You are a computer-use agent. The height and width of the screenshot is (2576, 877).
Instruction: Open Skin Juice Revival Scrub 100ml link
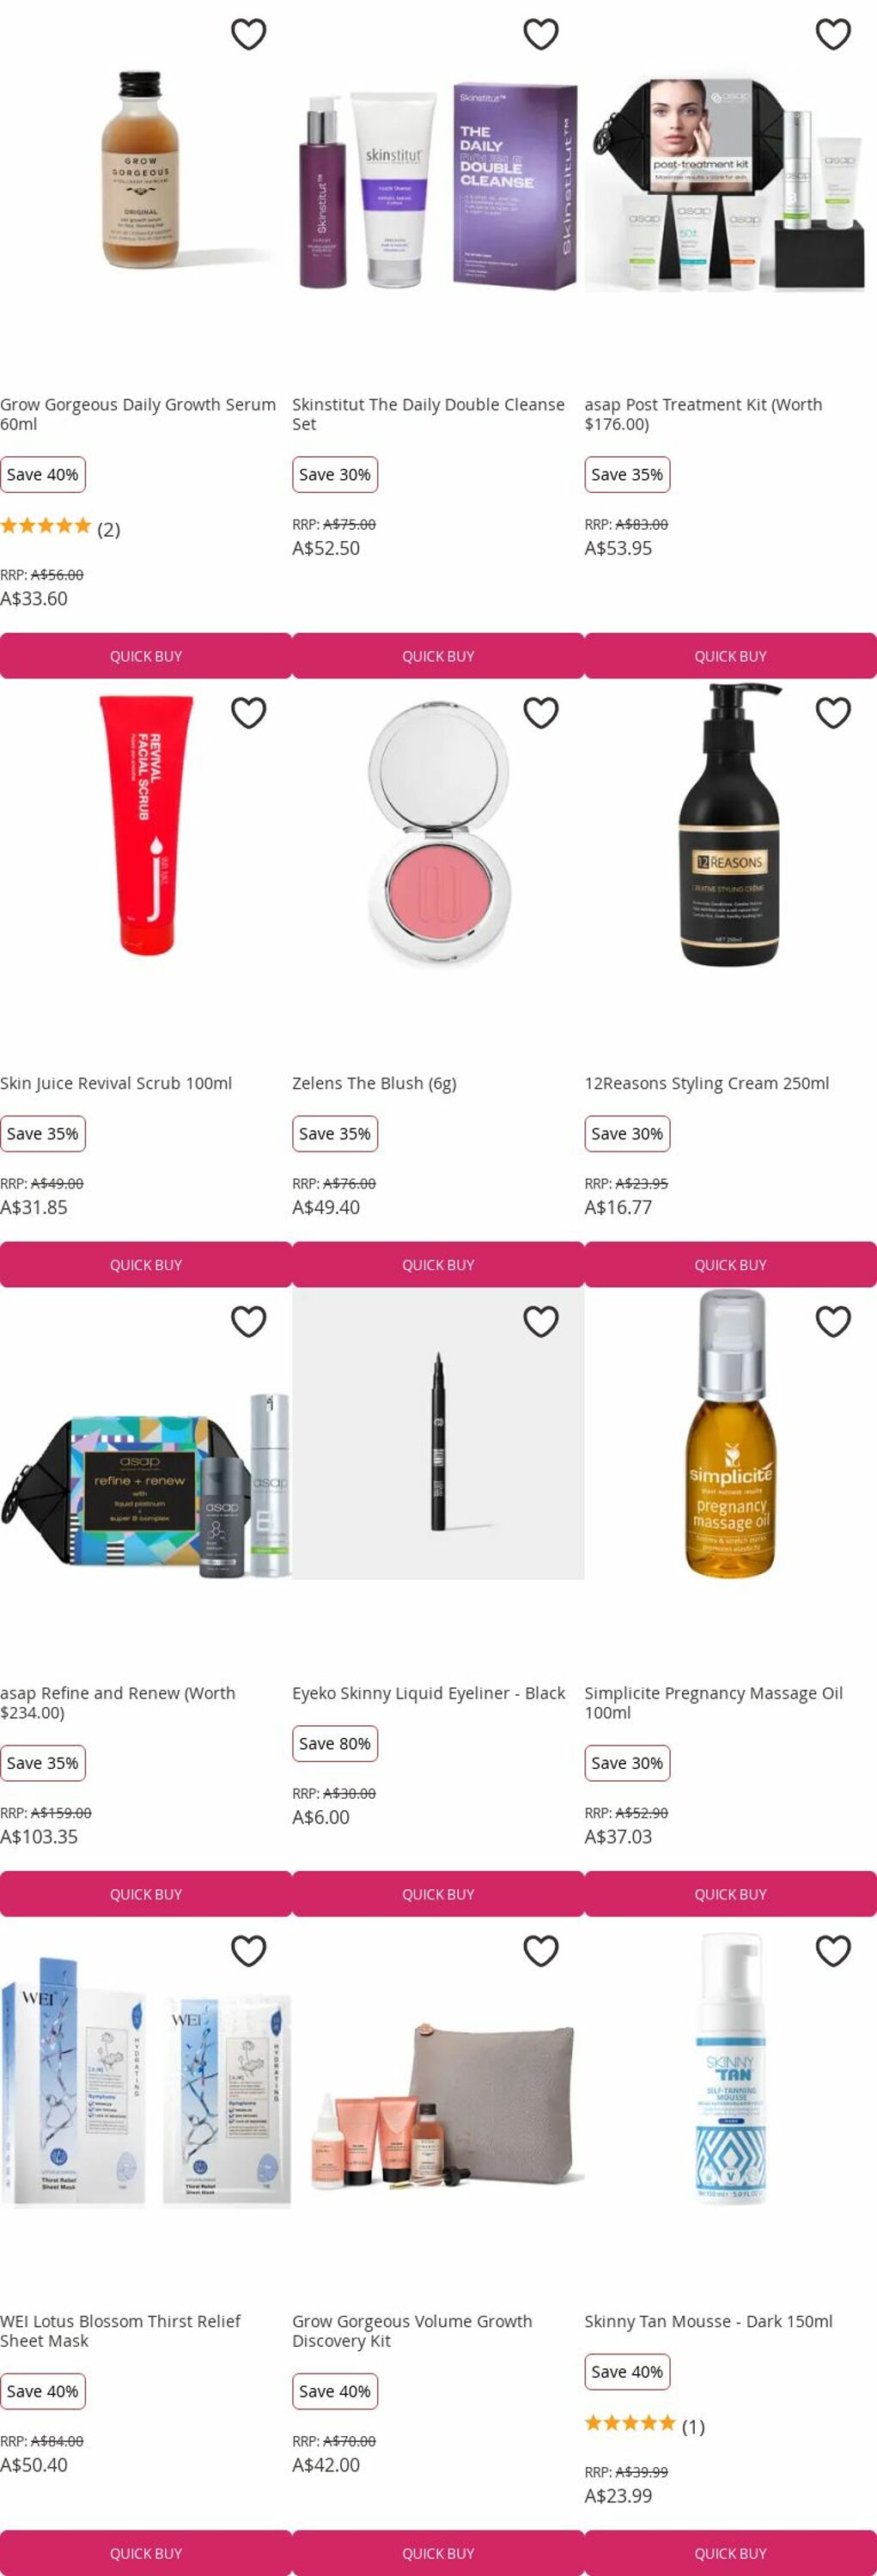click(x=116, y=1083)
